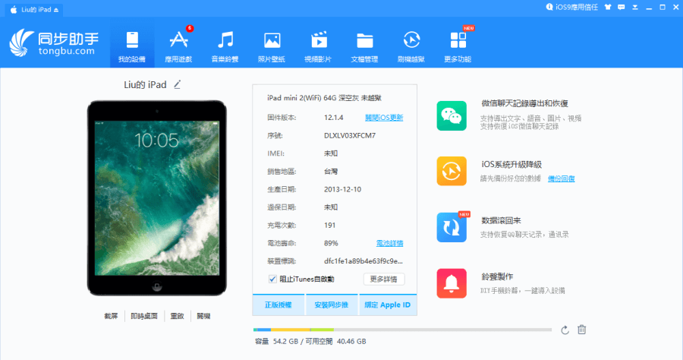Click the iPad screen preview image

tap(157, 198)
